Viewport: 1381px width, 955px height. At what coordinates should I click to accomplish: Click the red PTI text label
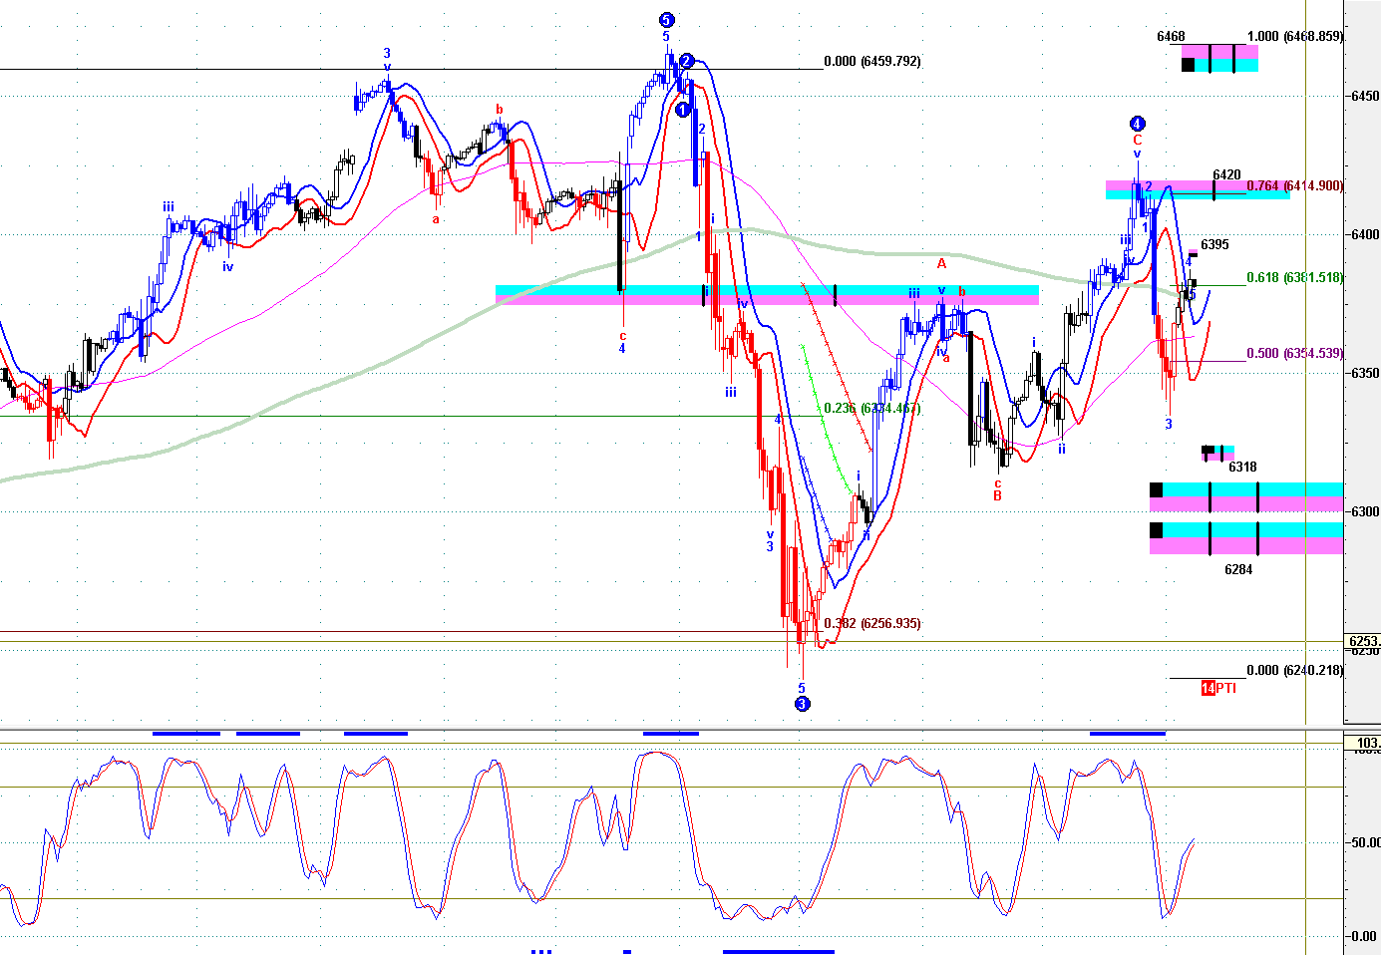point(1225,688)
